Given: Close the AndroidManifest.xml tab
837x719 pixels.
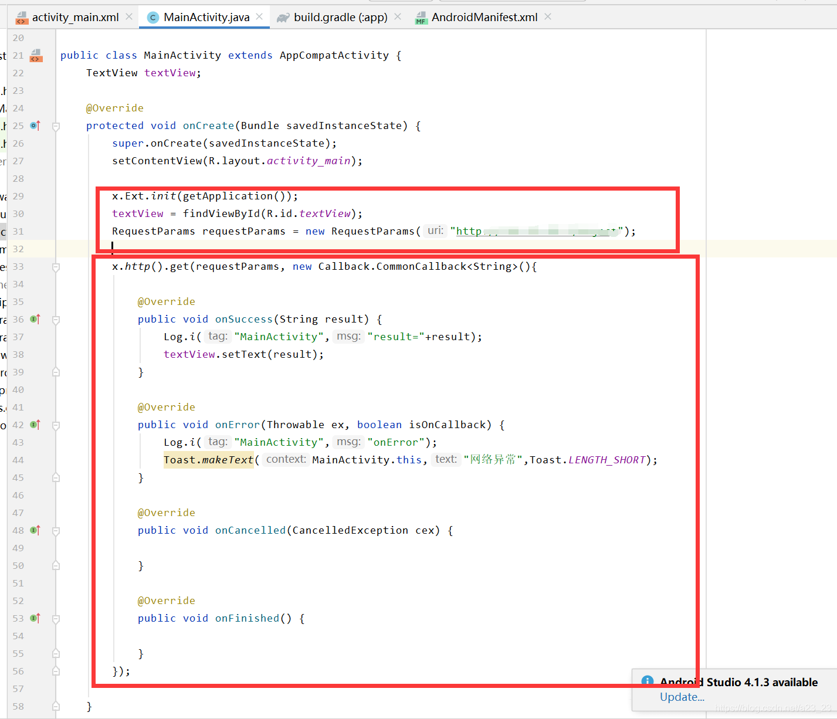Looking at the screenshot, I should pos(548,17).
